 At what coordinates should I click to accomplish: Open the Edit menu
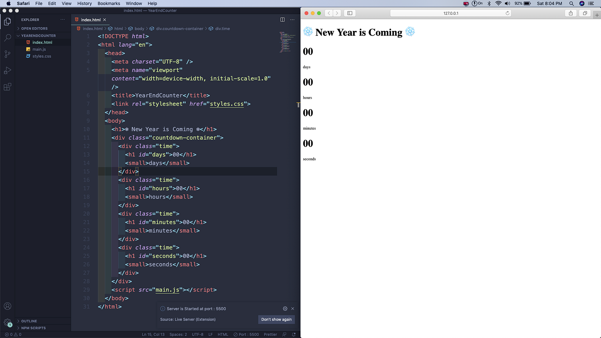(52, 3)
